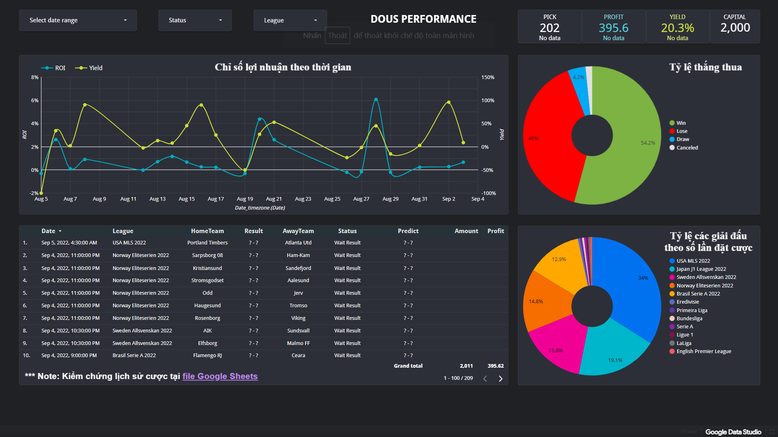Open the League filter dropdown

point(290,20)
